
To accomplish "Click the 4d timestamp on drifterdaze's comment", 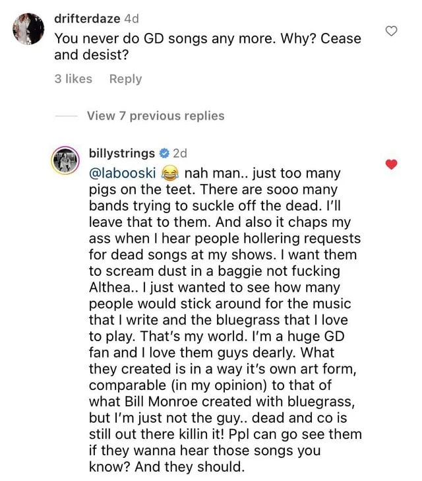I will coord(131,18).
